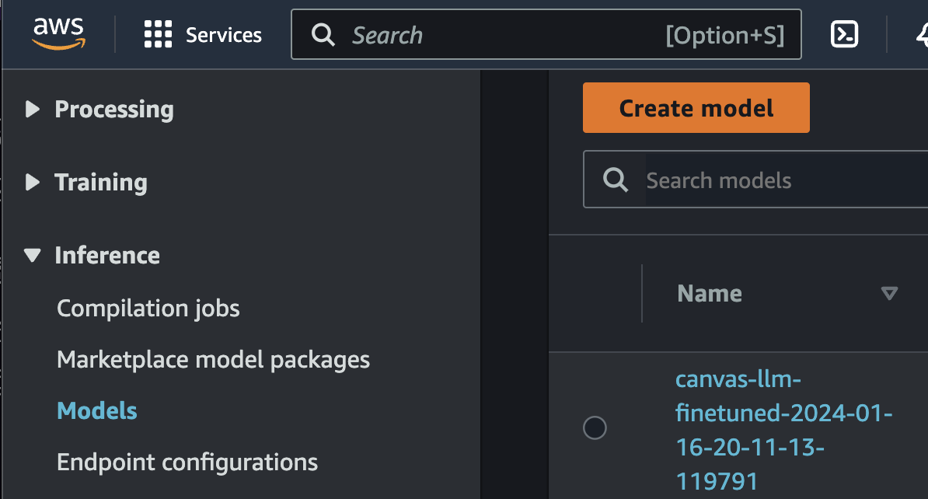Sort by the Name column arrow
Viewport: 928px width, 499px height.
tap(889, 293)
